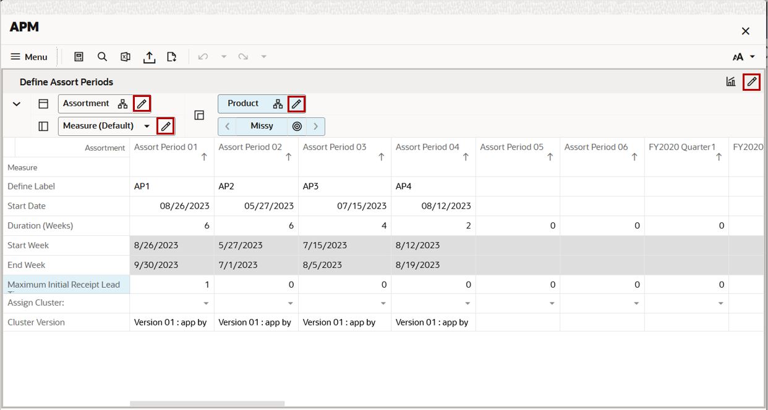Open the calculator icon in the toolbar

click(x=80, y=56)
